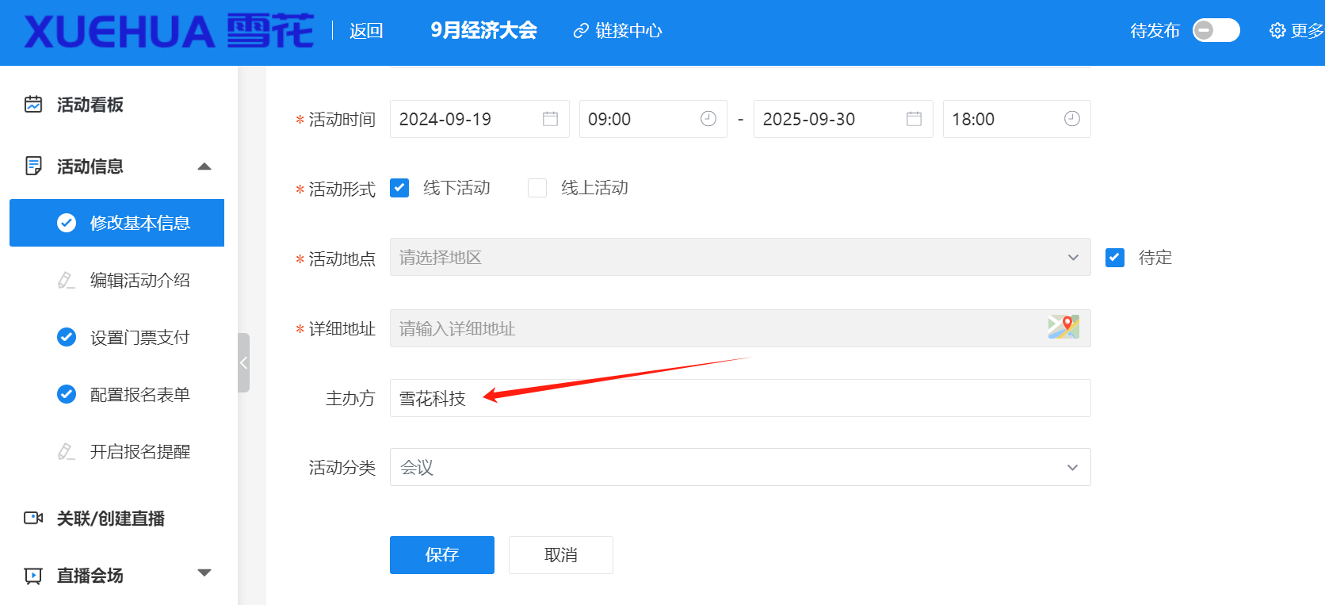Click into the 主办方 雪花科技 field

pyautogui.click(x=740, y=398)
